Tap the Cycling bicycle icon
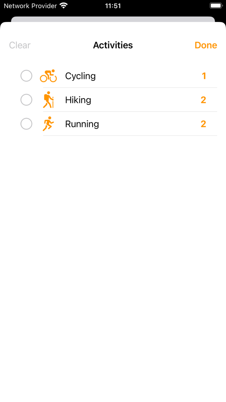Viewport: 226px width, 402px height. [x=48, y=76]
